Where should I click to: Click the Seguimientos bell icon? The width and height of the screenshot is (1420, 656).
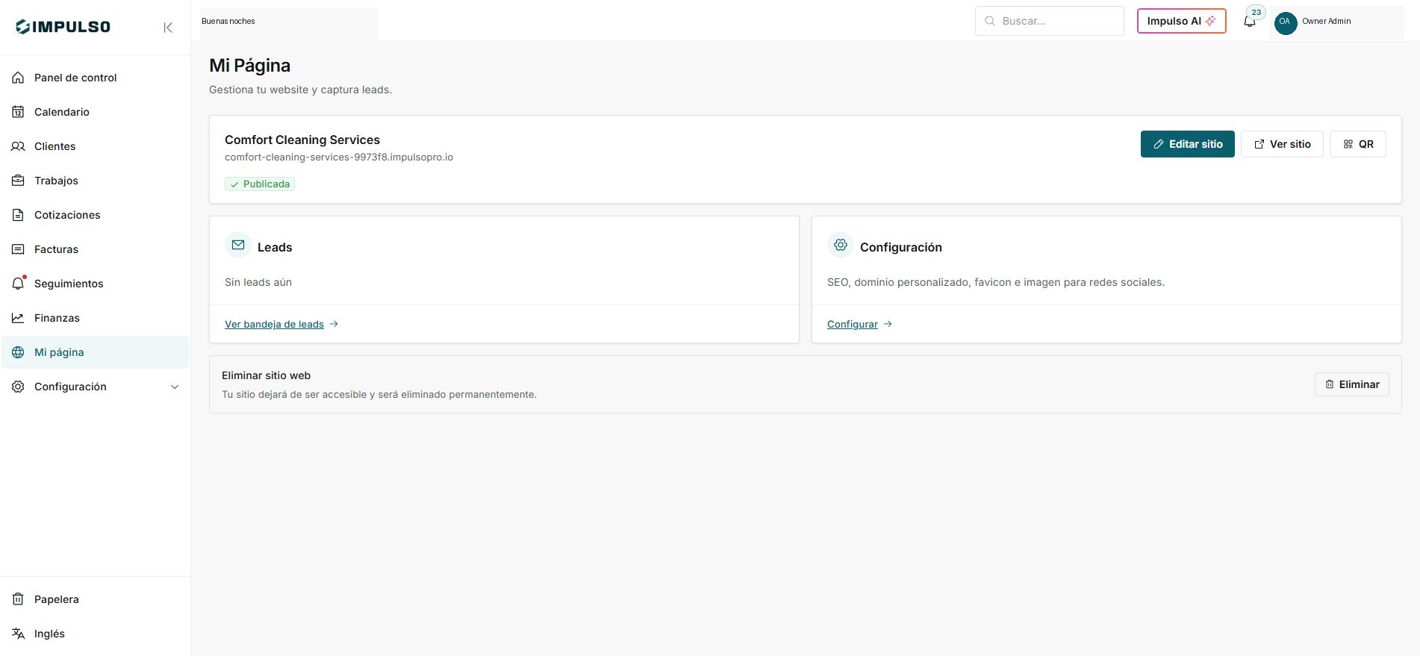pos(18,284)
